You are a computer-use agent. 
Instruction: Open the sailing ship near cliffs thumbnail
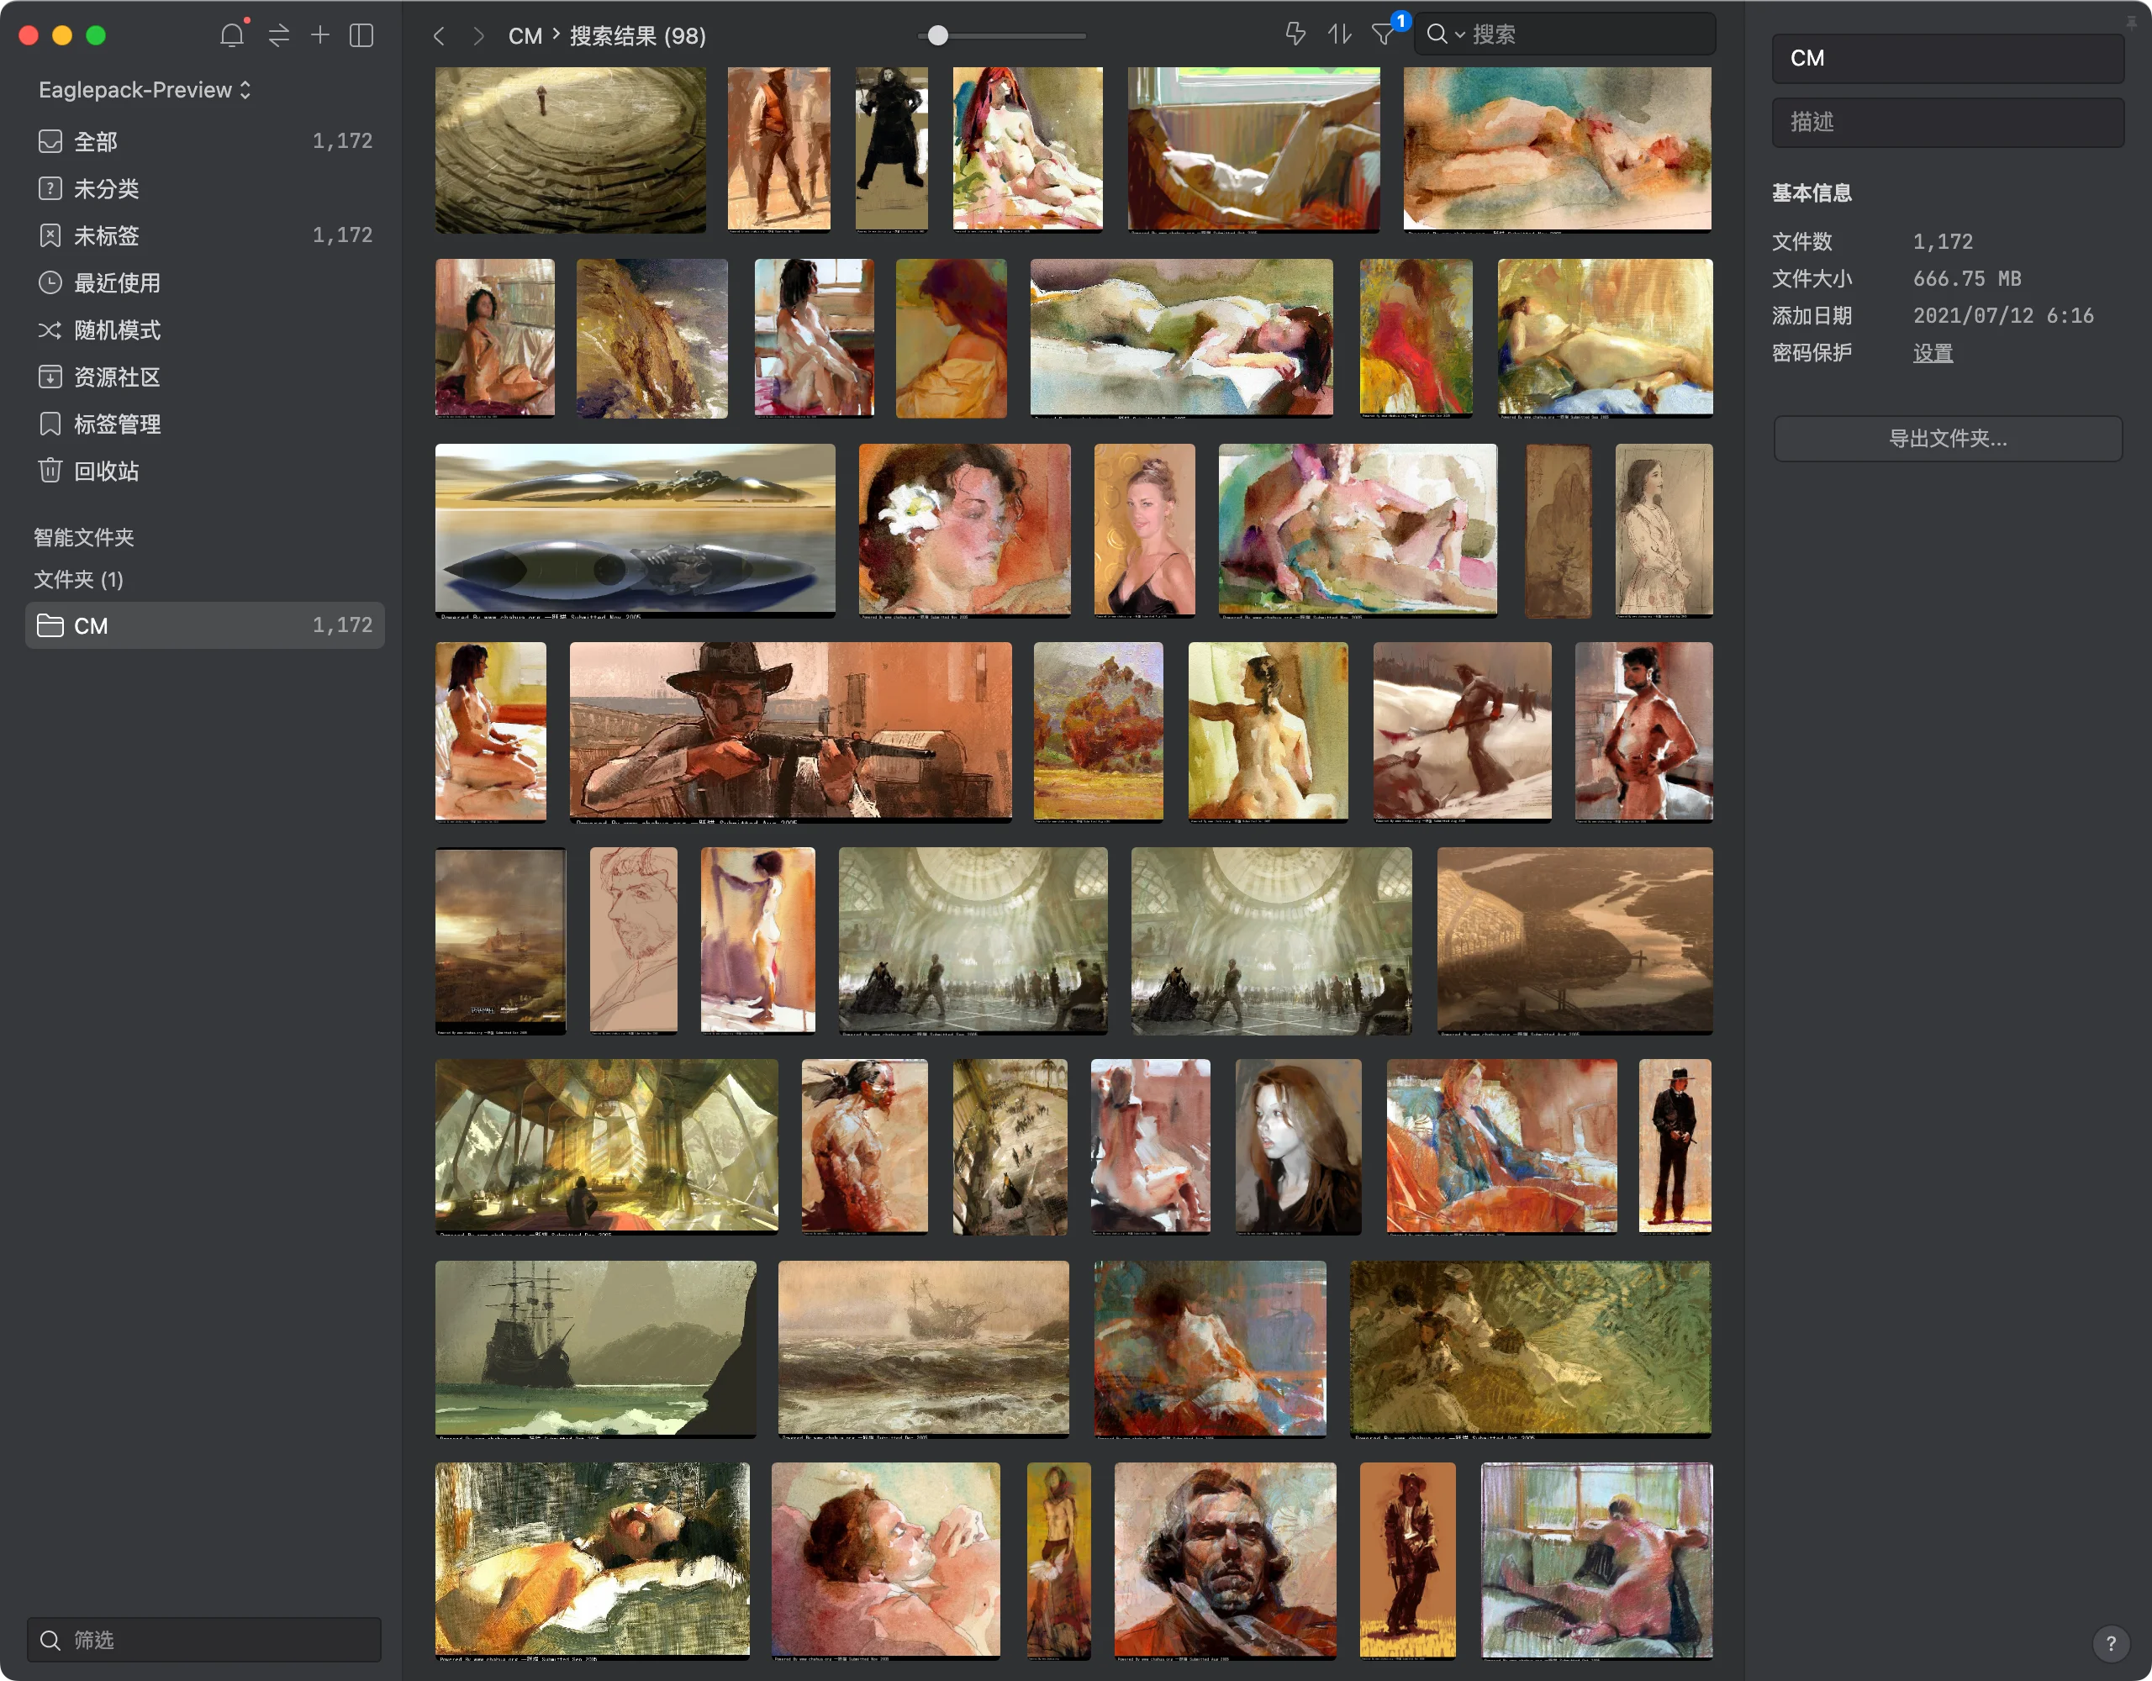pyautogui.click(x=596, y=1349)
